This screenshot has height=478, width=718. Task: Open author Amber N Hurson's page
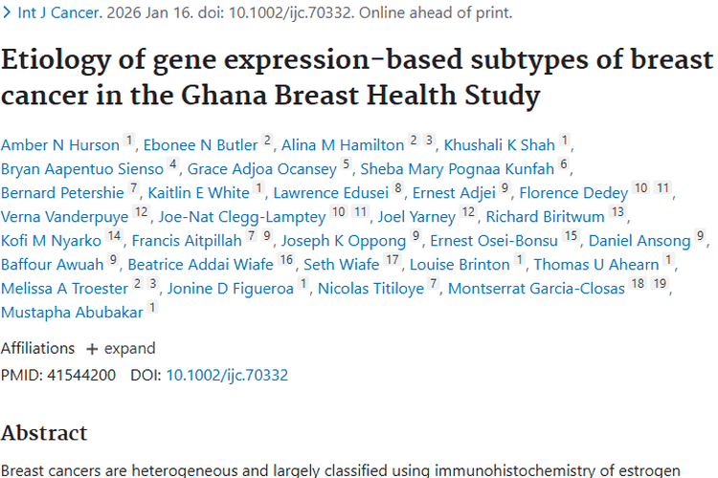pos(60,145)
